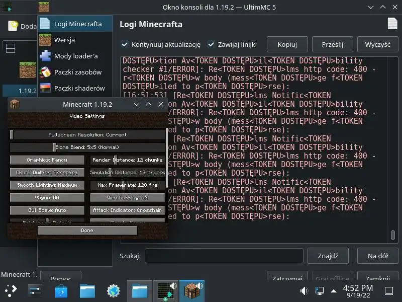Toggle View Bobbing: ON
Image resolution: width=402 pixels, height=302 pixels.
coord(128,198)
